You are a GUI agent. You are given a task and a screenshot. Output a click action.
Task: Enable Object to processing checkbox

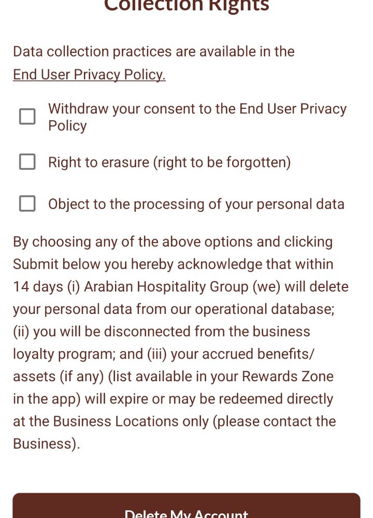point(27,204)
